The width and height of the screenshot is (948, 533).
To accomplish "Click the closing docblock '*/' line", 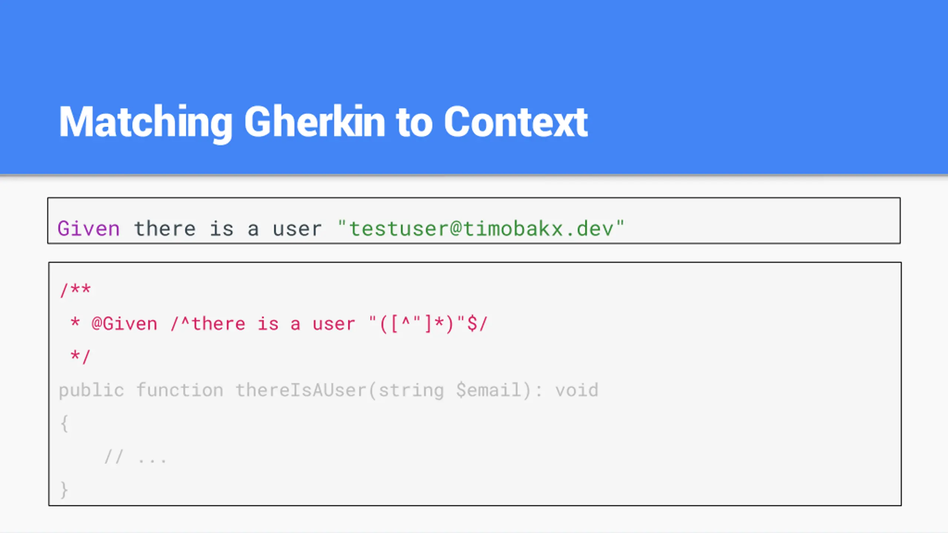I will [x=80, y=356].
